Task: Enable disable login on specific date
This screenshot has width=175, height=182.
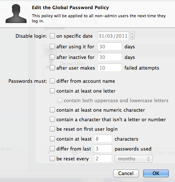Action: coord(52,36)
